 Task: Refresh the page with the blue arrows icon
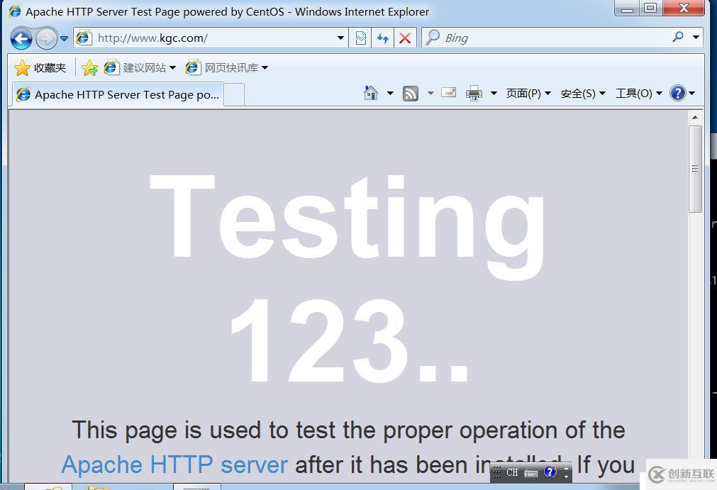(x=383, y=38)
